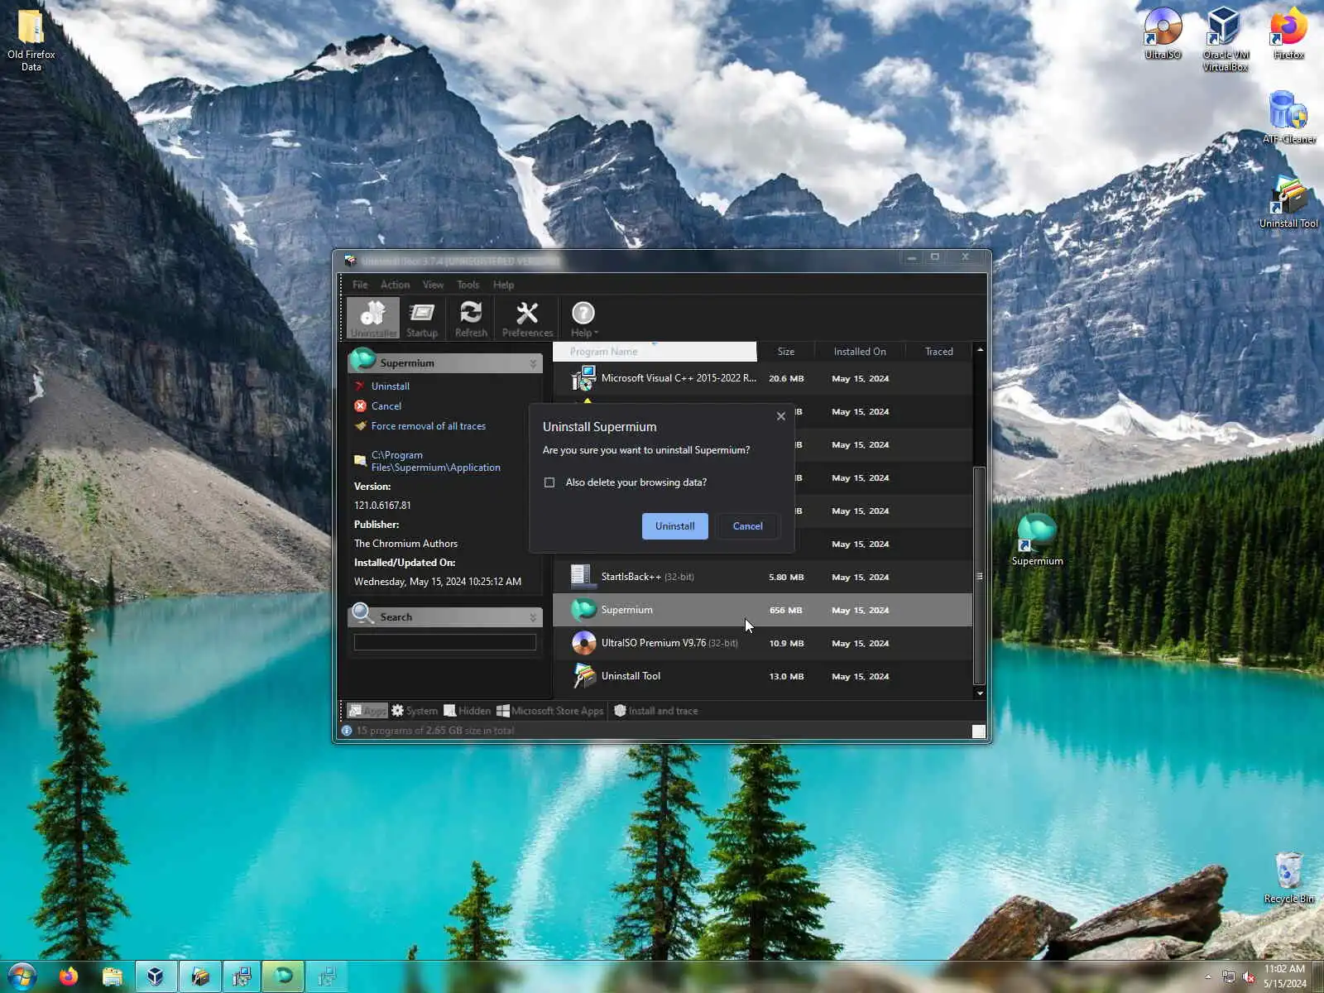Open File Explorer from taskbar

pyautogui.click(x=113, y=976)
